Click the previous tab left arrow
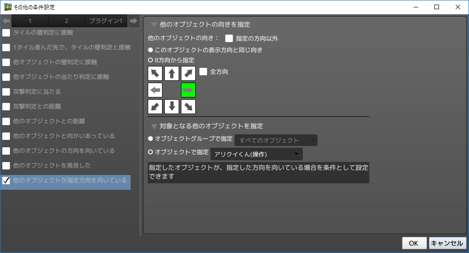This screenshot has height=253, width=469. coord(6,21)
